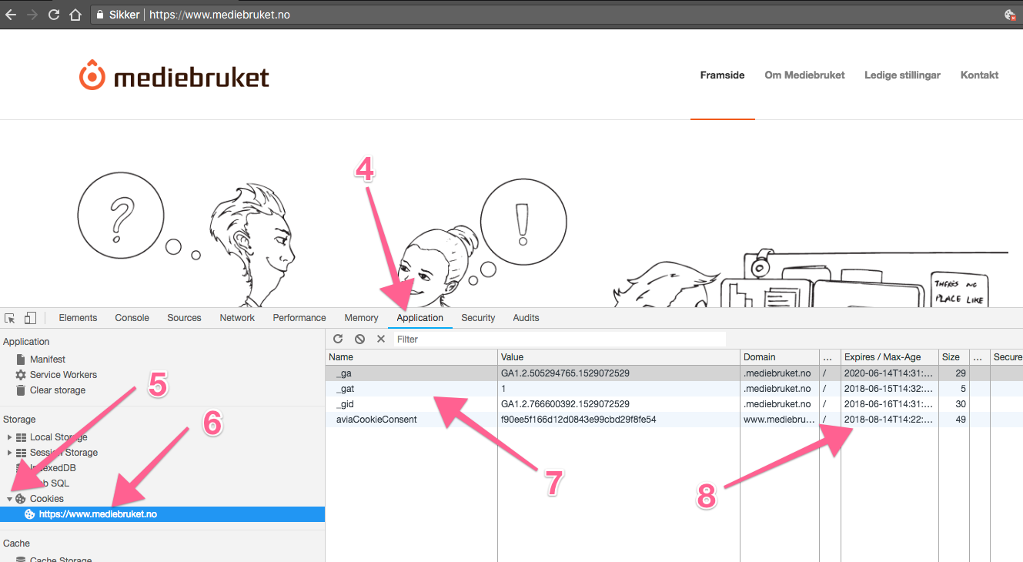Sort by the Domain column header
The height and width of the screenshot is (562, 1023).
coord(780,357)
